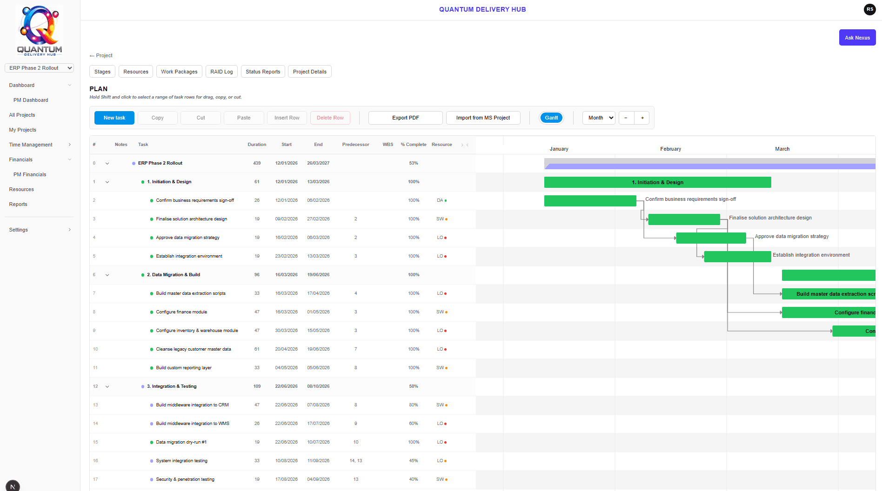Collapse the 1. Initiation & Design stage
The height and width of the screenshot is (491, 882).
107,182
